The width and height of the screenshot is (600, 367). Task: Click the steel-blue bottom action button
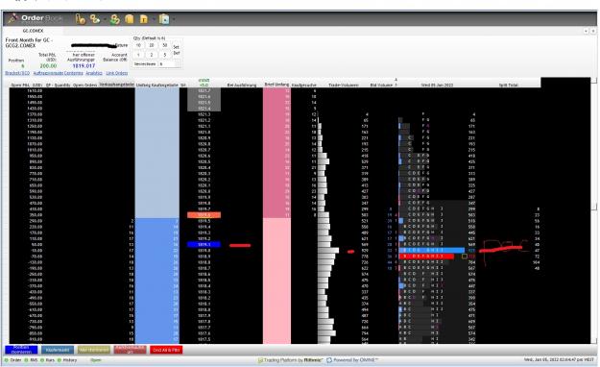tap(58, 350)
